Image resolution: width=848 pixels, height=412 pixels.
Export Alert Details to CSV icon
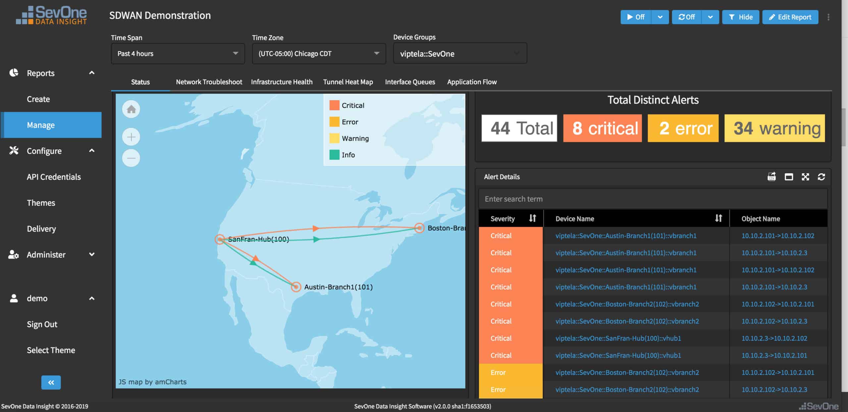coord(772,177)
